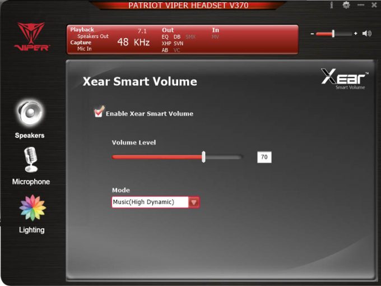Decrease master volume with minus button
Image resolution: width=381 pixels, height=286 pixels.
point(312,34)
